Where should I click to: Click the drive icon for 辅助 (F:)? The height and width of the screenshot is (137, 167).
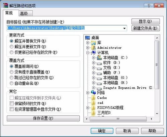pyautogui.click(x=99, y=74)
